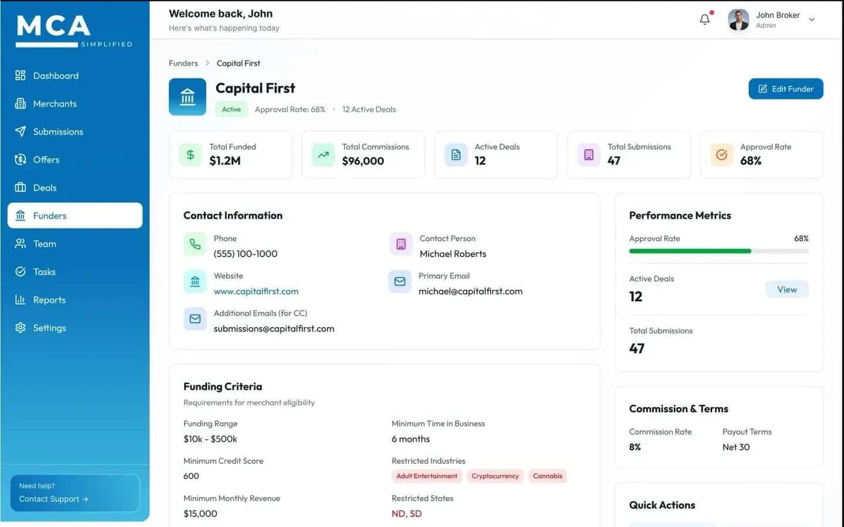Click the Website bank icon in contact info
Image resolution: width=844 pixels, height=527 pixels.
point(195,282)
